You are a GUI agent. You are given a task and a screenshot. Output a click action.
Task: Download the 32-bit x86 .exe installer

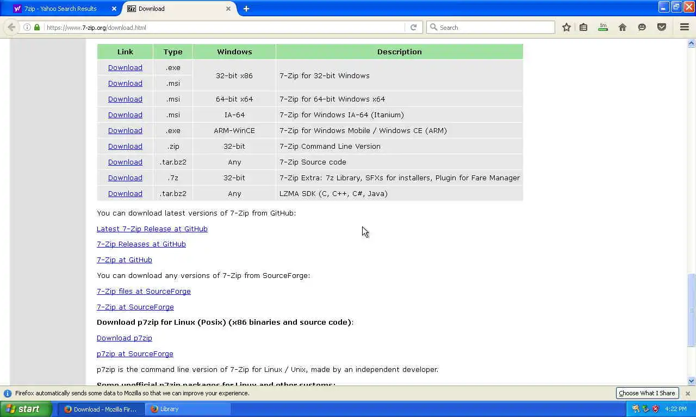coord(125,67)
